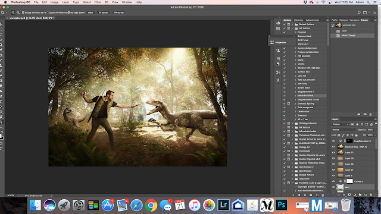Click the Fill Screen button
Viewport: 381px width, 214px height.
(x=119, y=12)
